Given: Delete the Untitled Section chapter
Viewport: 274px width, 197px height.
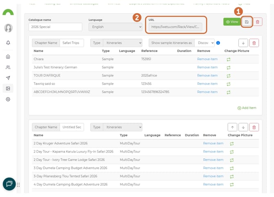Looking at the screenshot, I should coord(254,127).
